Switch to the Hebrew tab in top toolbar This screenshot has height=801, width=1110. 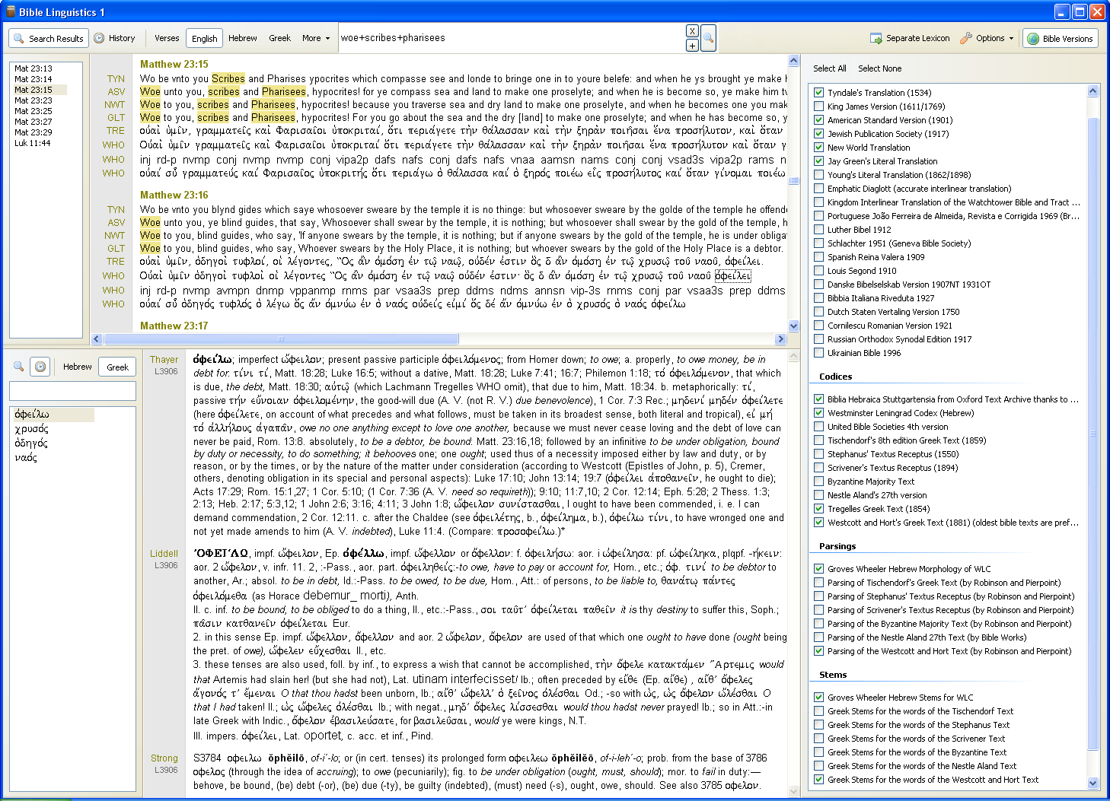tap(242, 38)
